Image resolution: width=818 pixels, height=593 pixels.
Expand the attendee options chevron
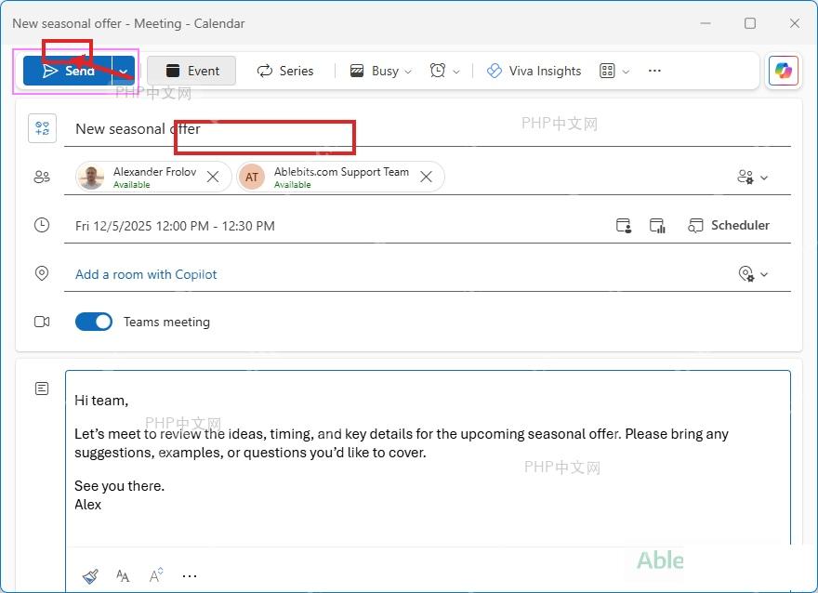pos(764,178)
